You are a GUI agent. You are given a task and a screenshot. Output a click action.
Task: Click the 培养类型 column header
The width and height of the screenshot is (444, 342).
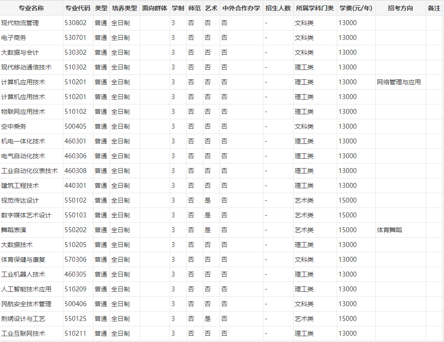pyautogui.click(x=124, y=9)
